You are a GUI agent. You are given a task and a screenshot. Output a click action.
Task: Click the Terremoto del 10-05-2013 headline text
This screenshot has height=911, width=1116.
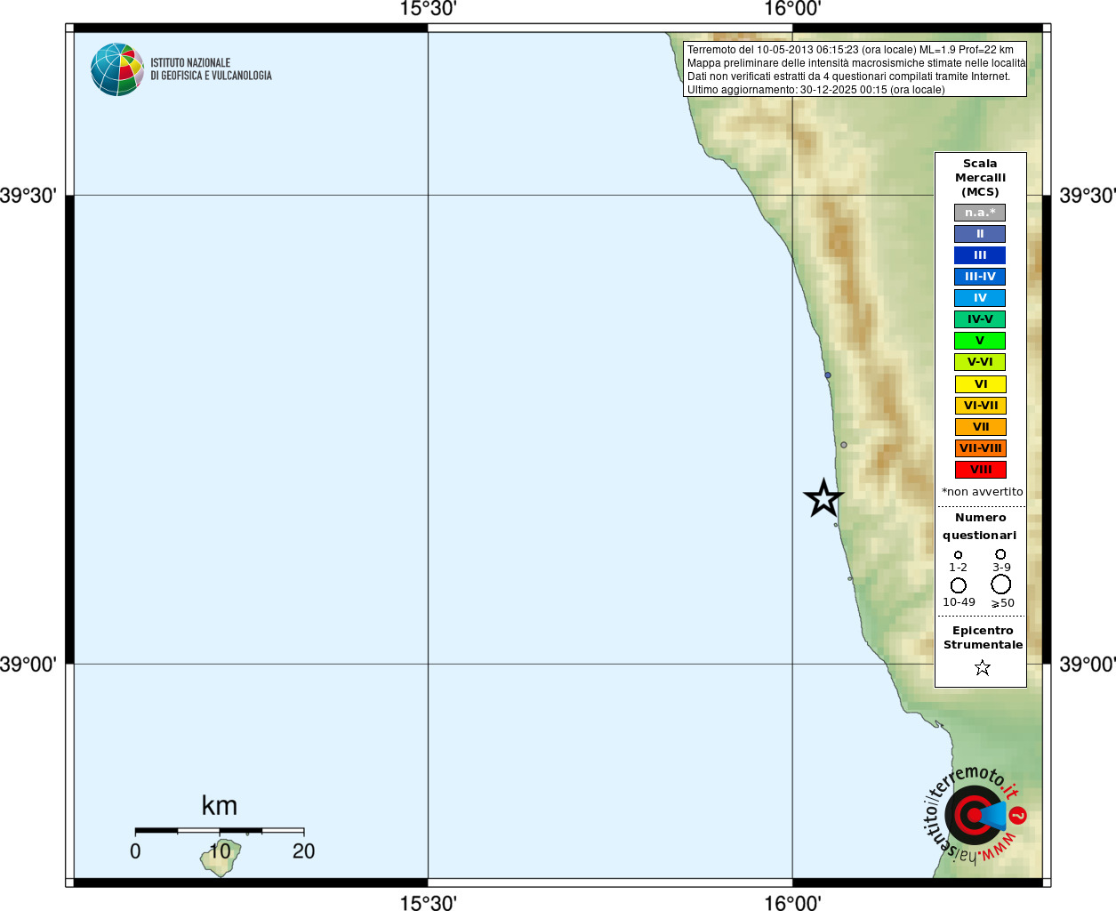(850, 50)
